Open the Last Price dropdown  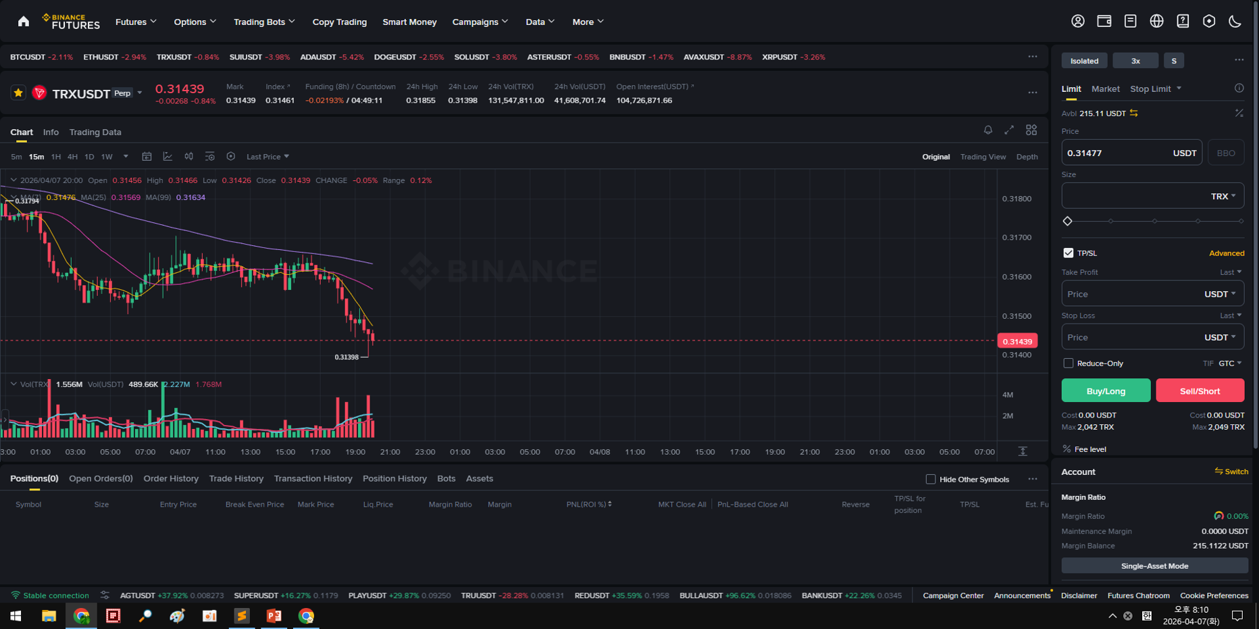click(x=267, y=157)
